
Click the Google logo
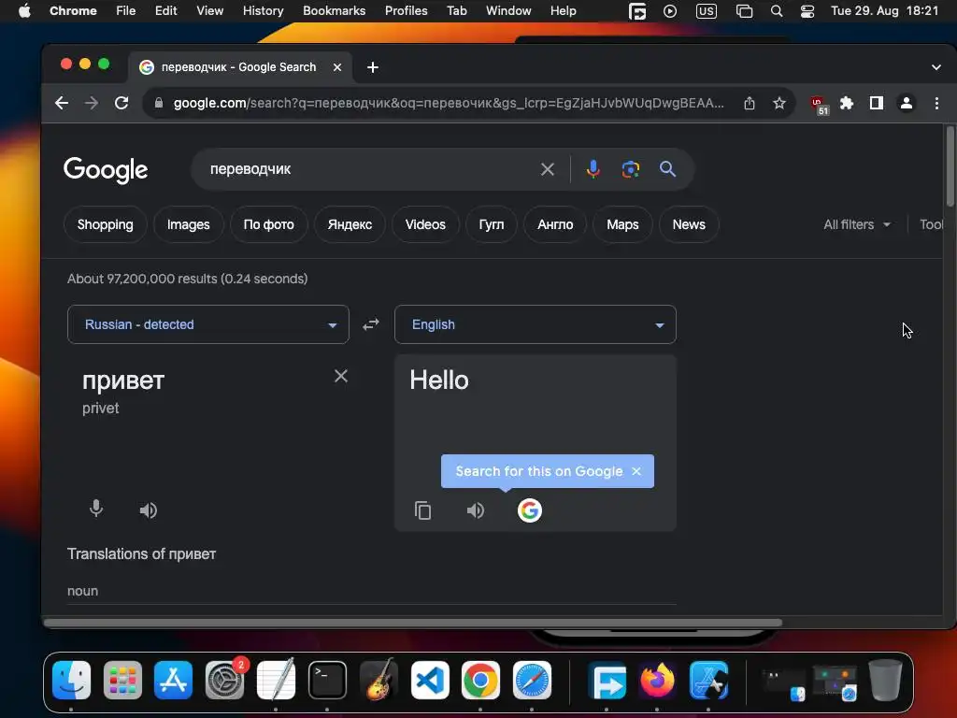(106, 170)
